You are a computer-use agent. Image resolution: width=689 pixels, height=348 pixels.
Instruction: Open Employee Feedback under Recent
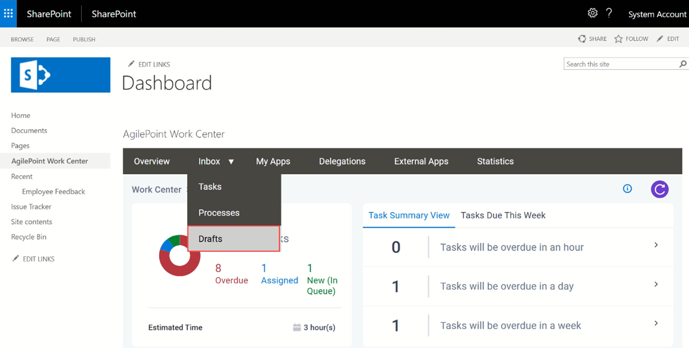tap(53, 191)
